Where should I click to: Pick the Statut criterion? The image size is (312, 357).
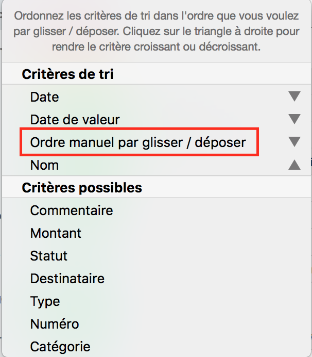pyautogui.click(x=49, y=256)
